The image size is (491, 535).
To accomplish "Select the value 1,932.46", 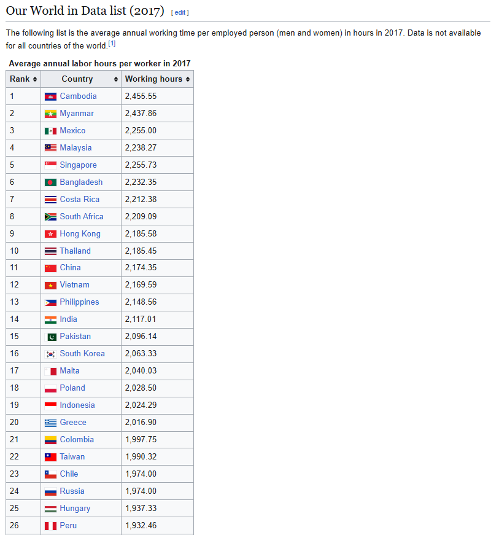I will (141, 525).
